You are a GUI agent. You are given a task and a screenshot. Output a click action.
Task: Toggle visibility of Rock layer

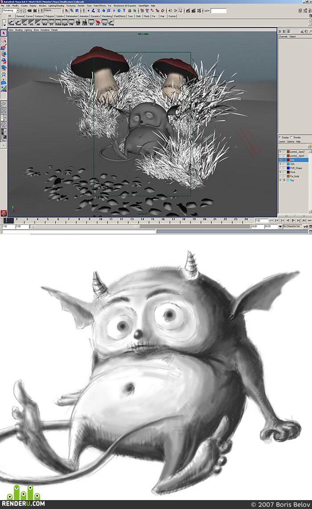pos(280,172)
